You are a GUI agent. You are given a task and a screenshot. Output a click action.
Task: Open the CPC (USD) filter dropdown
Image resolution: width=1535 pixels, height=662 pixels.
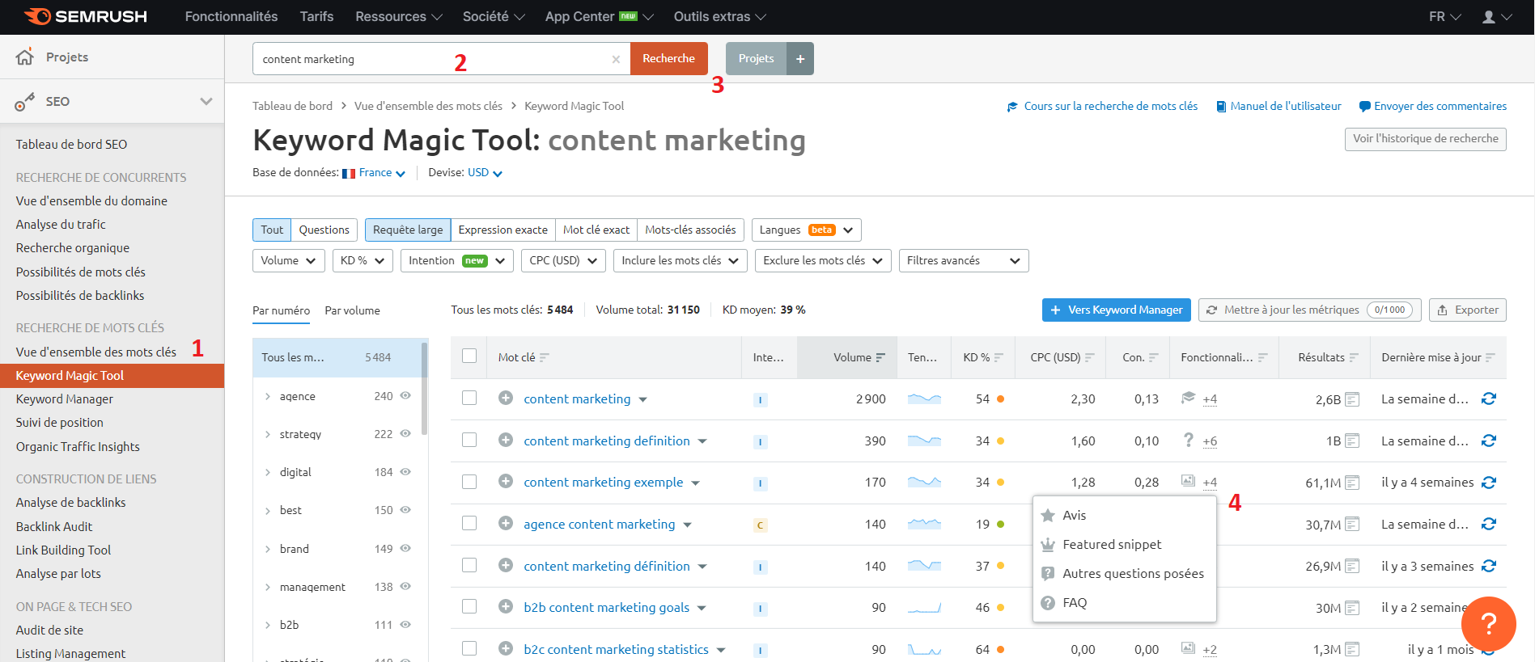point(563,260)
